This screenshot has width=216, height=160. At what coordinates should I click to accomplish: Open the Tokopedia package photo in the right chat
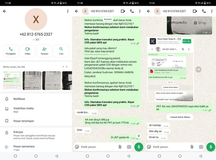pyautogui.click(x=190, y=26)
